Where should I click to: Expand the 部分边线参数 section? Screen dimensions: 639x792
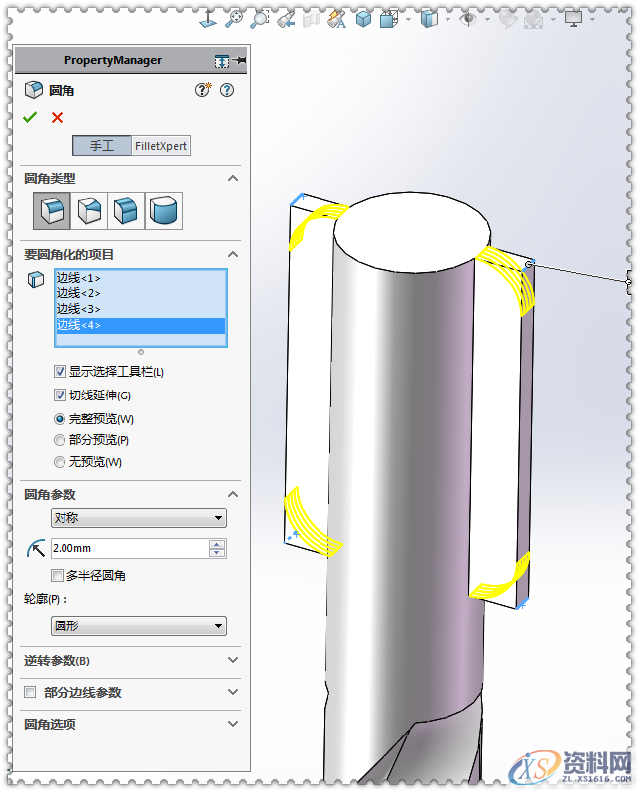(233, 692)
